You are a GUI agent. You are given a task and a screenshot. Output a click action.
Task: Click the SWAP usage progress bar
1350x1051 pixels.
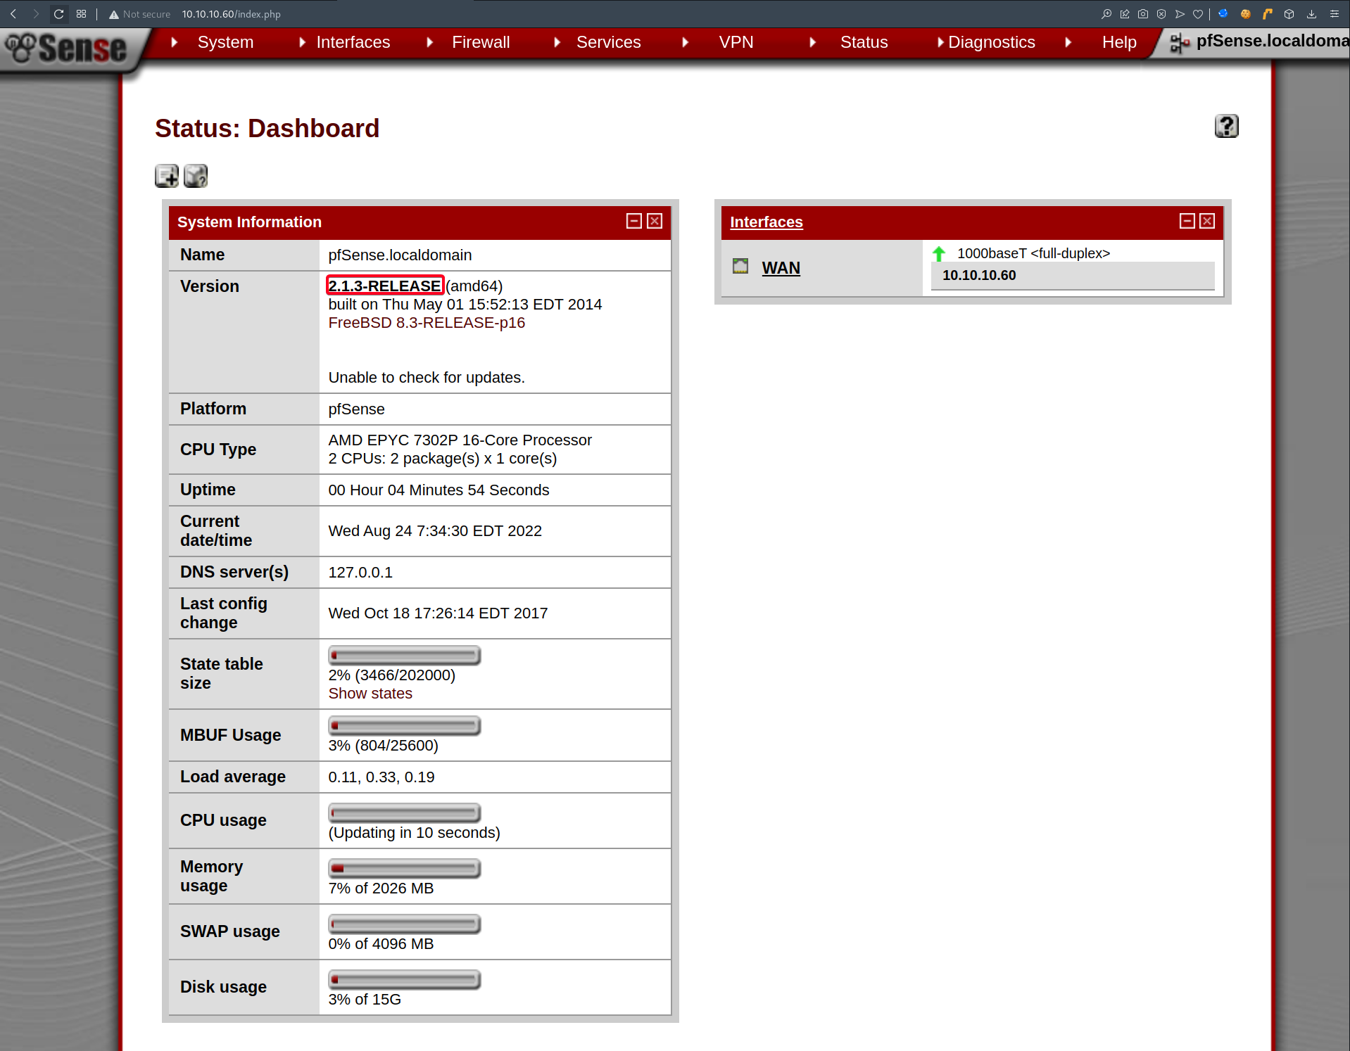click(x=404, y=924)
